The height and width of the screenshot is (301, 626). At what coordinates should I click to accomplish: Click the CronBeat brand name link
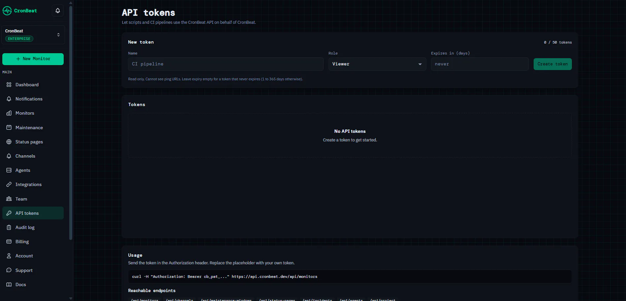coord(25,11)
